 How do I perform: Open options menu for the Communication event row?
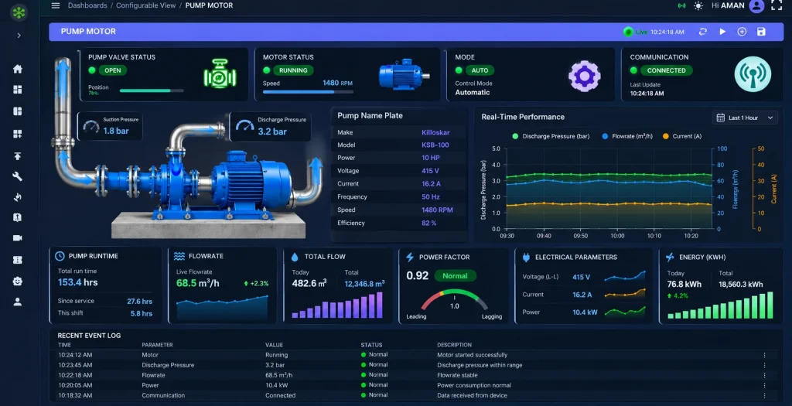(765, 395)
